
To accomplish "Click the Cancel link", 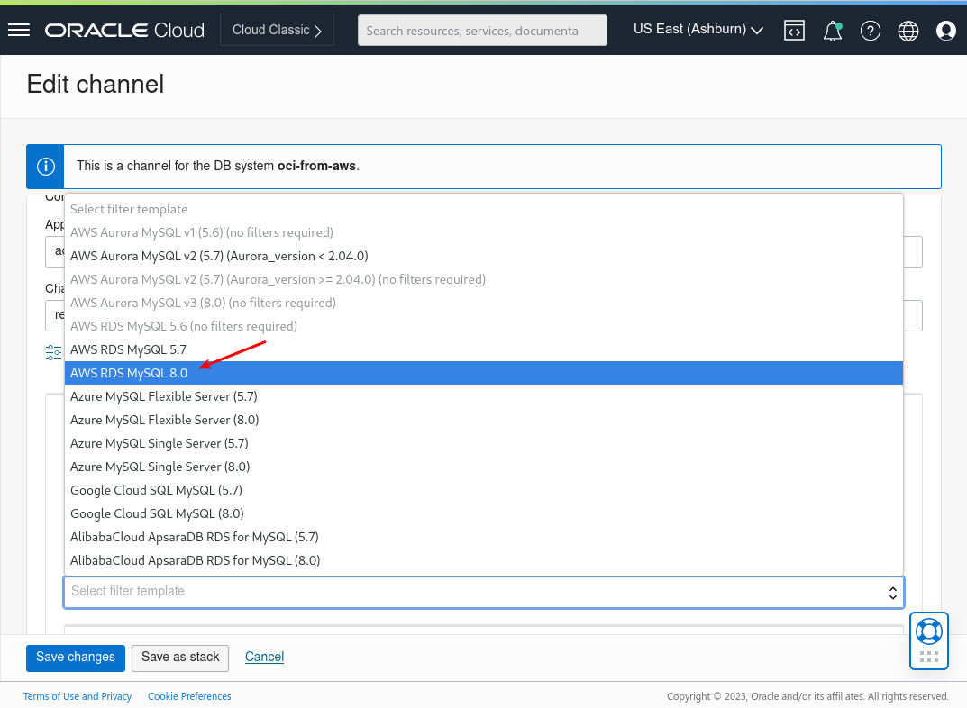I will [x=265, y=657].
